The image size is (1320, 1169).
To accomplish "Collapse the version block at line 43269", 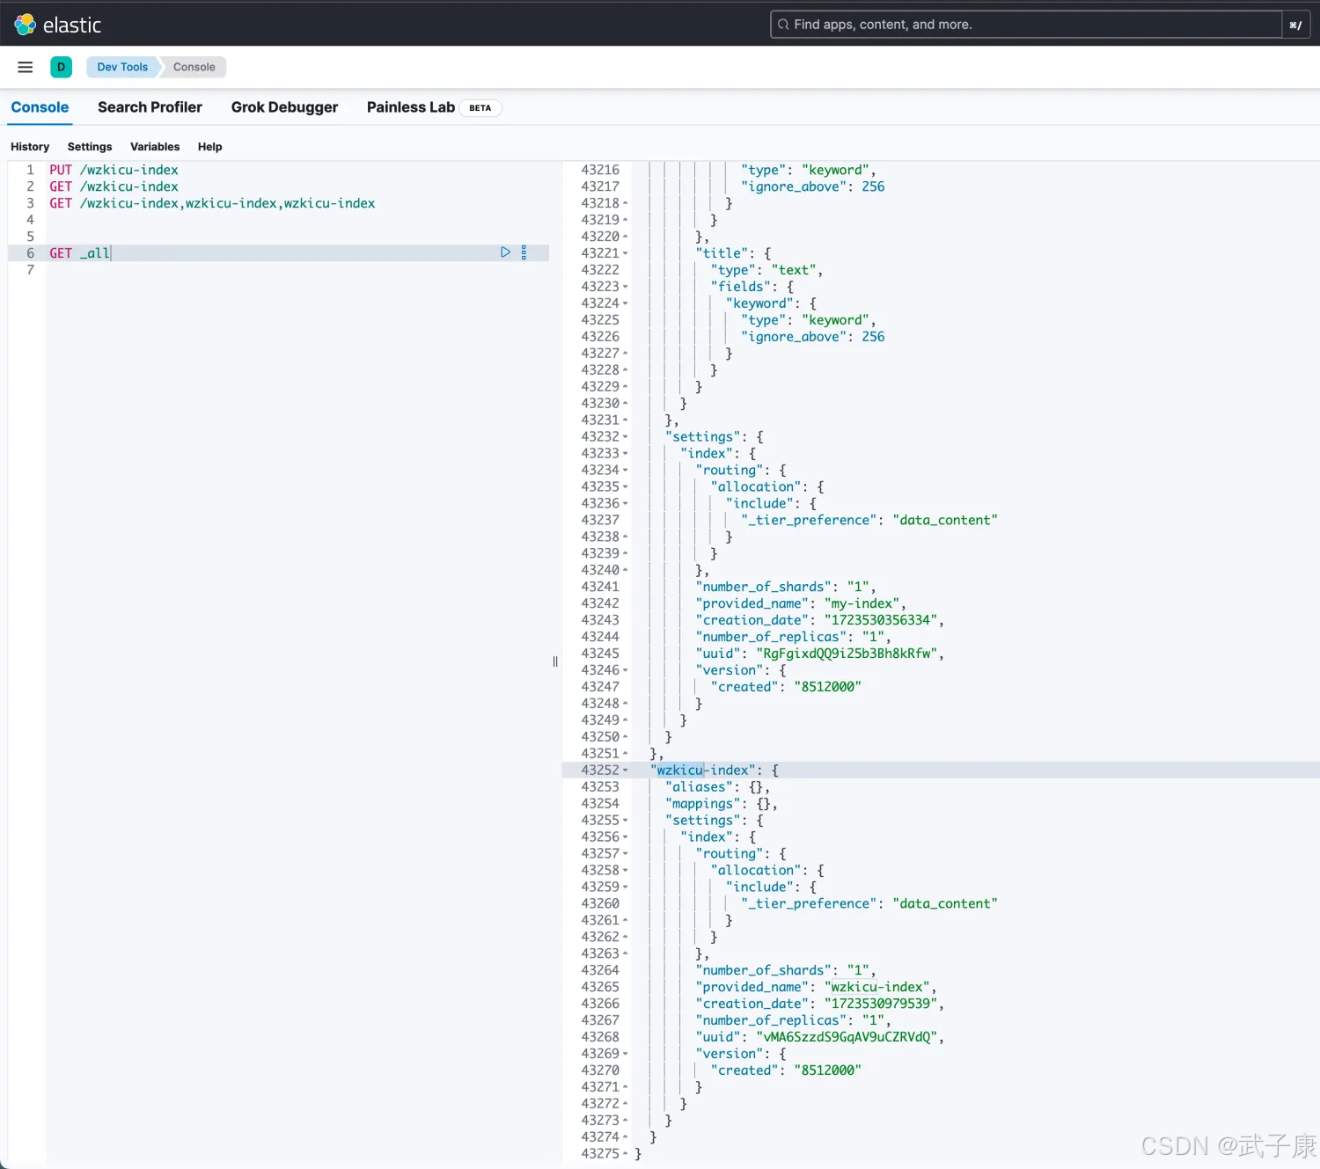I will coord(626,1054).
